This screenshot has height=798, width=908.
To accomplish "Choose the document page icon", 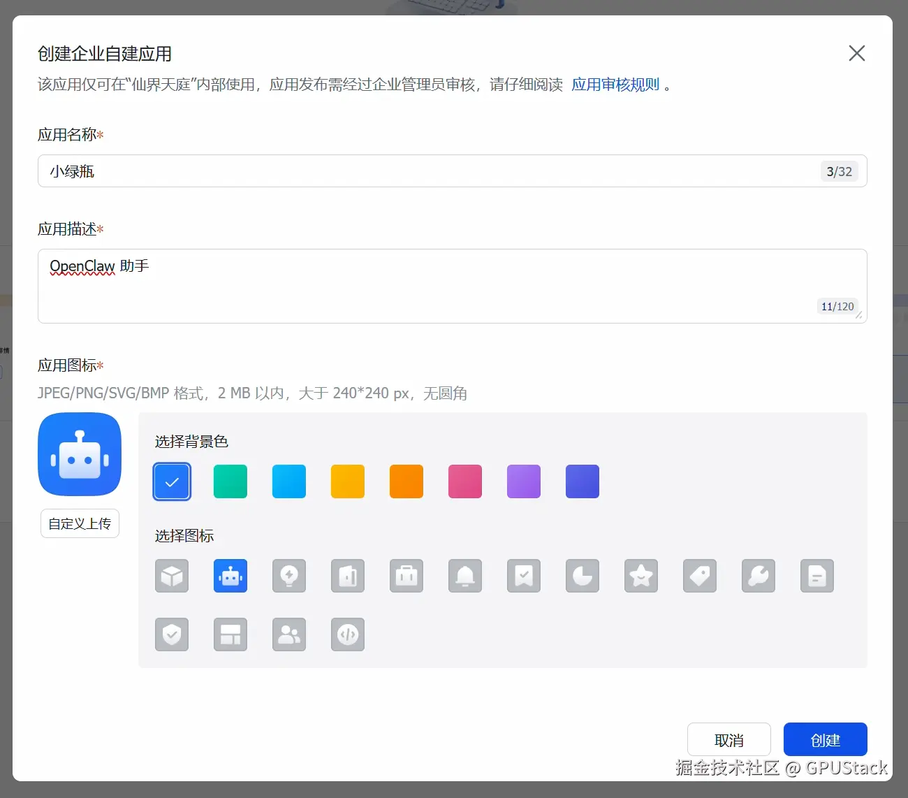I will [x=817, y=576].
